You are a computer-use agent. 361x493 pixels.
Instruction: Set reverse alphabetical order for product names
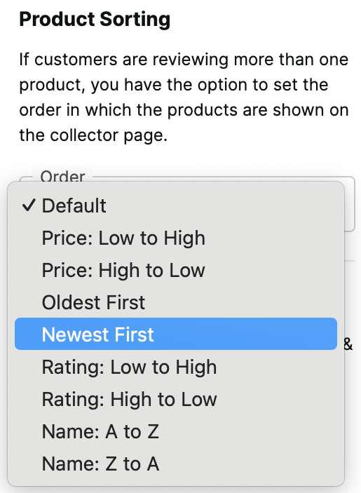176,464
